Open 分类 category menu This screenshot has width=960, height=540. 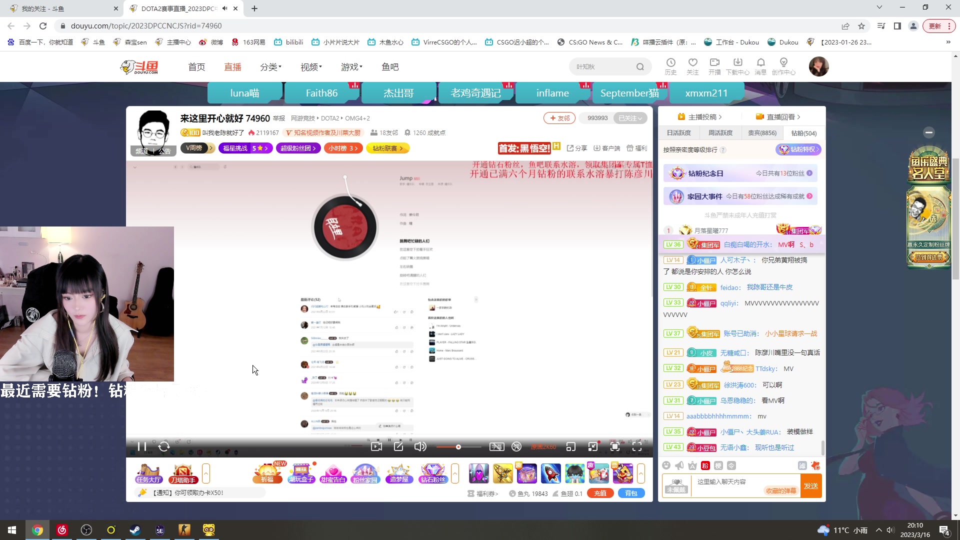coord(270,67)
